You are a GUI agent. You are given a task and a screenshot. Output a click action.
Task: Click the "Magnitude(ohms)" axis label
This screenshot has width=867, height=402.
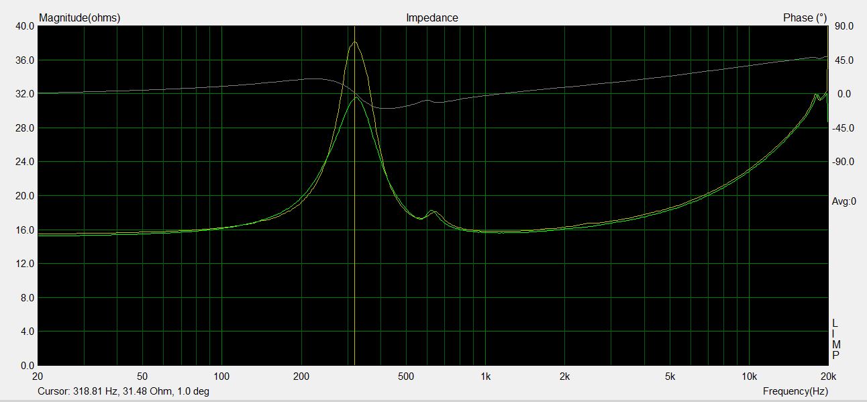[x=80, y=18]
